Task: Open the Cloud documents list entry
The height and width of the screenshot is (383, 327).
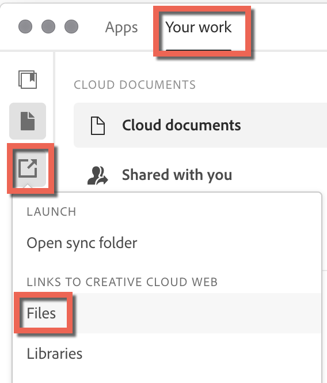Action: click(200, 125)
